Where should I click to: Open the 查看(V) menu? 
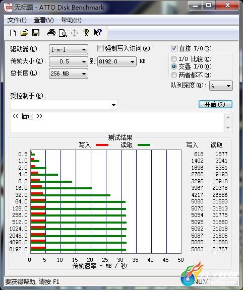pos(44,20)
